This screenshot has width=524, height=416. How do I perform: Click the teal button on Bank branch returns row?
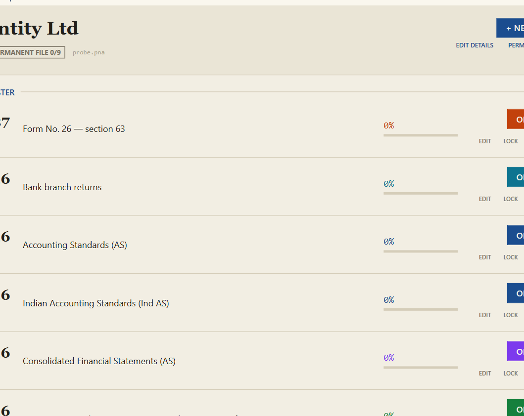(x=516, y=177)
